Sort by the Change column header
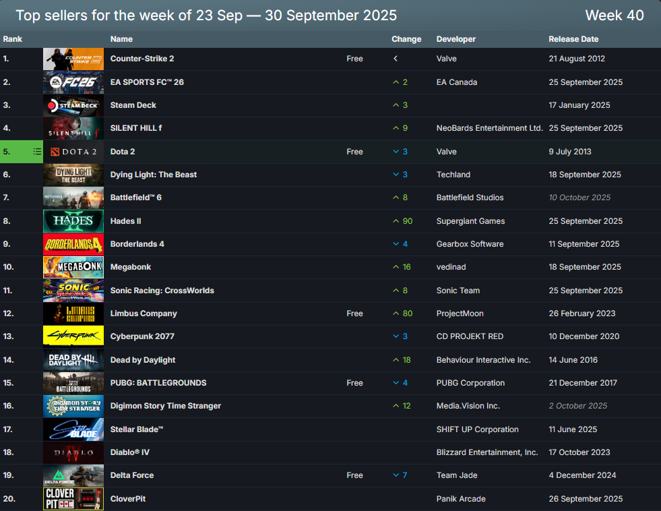The image size is (661, 511). (x=406, y=39)
